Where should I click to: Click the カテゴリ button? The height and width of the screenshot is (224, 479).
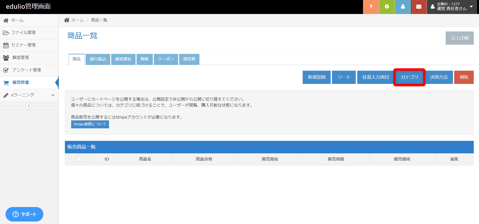(409, 77)
